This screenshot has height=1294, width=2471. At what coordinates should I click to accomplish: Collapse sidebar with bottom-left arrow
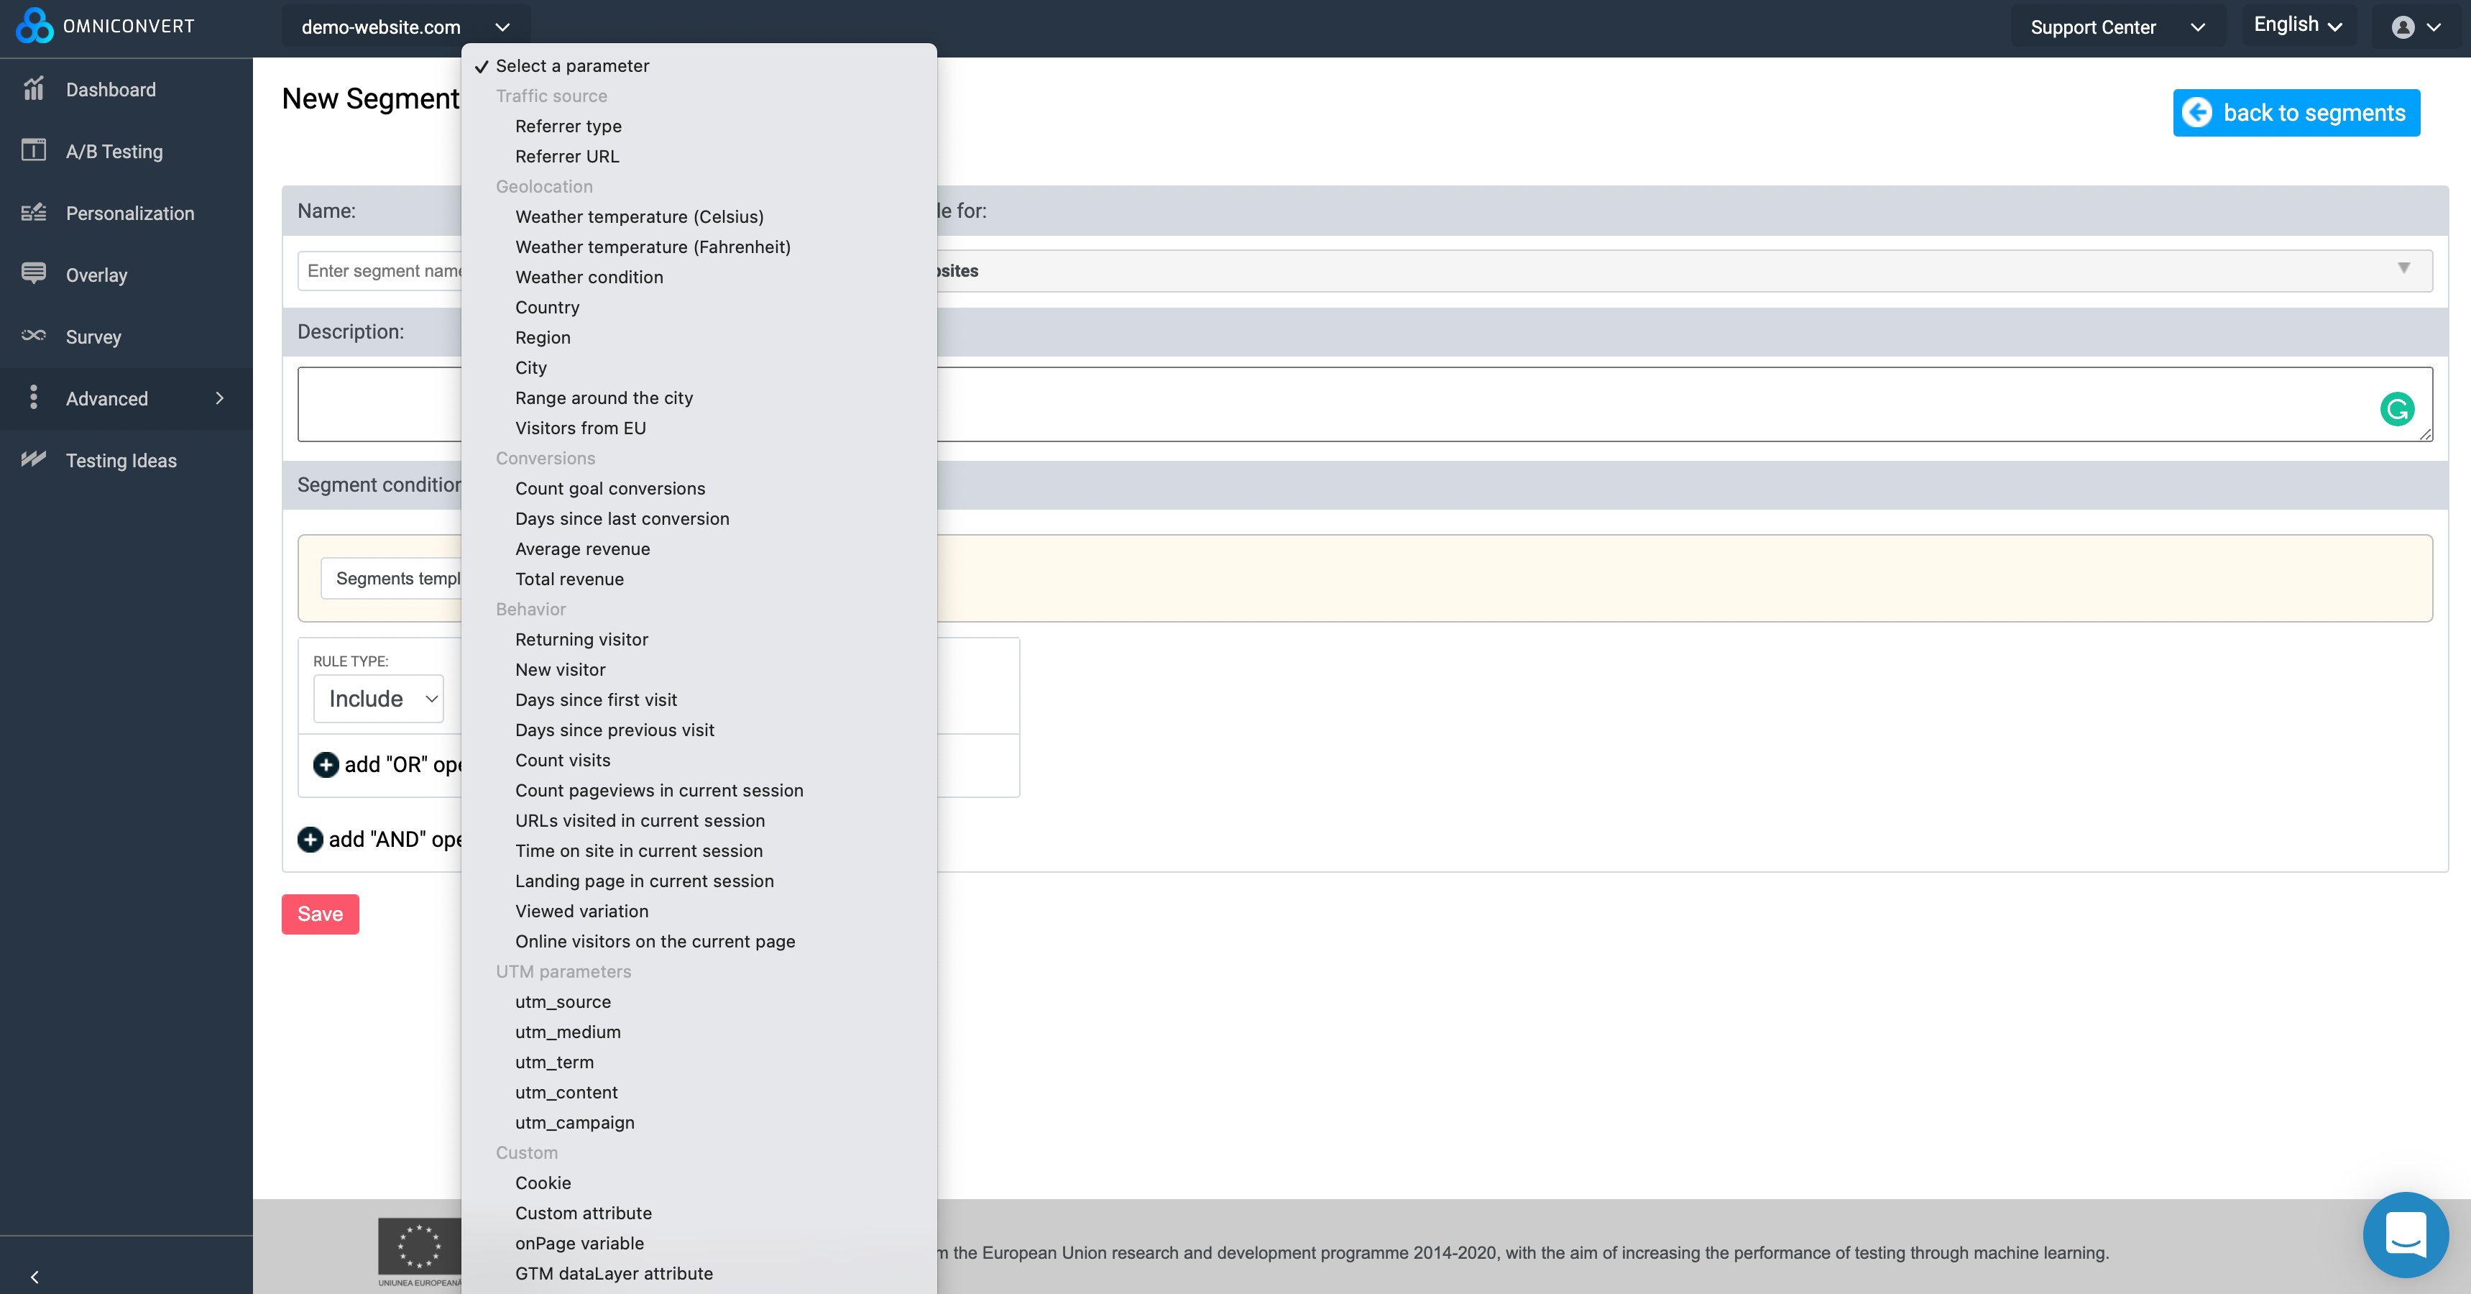[34, 1277]
